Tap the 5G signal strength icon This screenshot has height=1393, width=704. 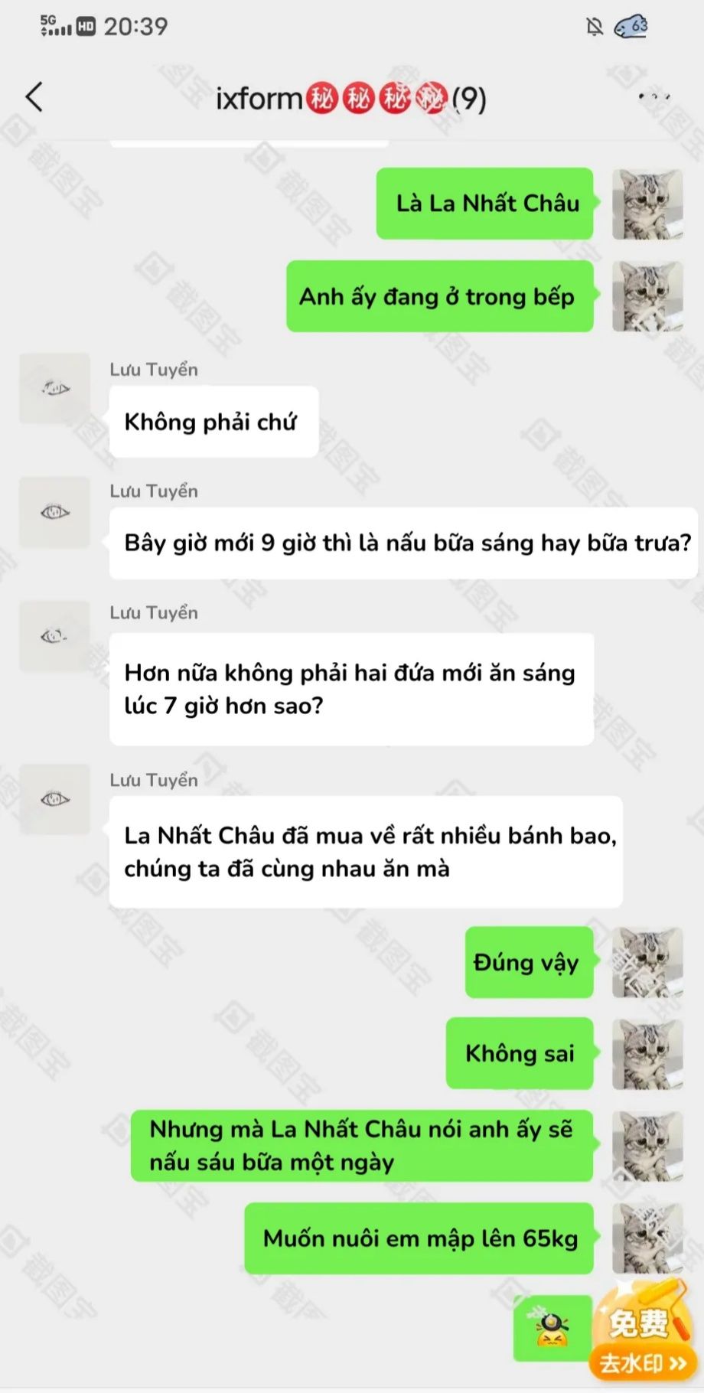55,26
